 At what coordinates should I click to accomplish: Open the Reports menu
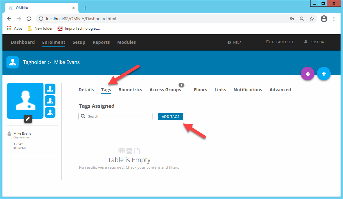click(101, 42)
